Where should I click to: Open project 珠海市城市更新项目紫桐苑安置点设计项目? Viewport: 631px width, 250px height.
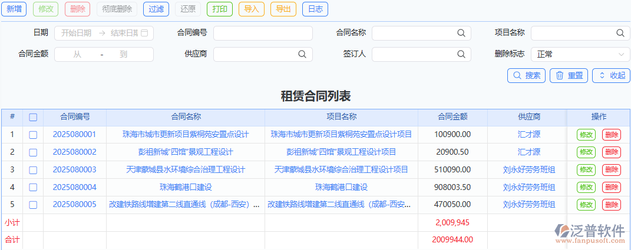[x=341, y=135]
